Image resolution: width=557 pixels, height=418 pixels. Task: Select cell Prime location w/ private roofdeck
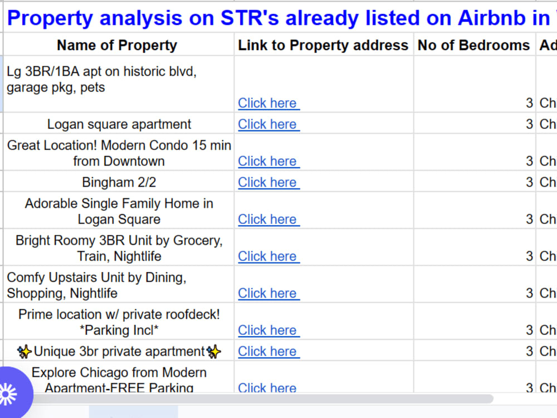(x=119, y=322)
